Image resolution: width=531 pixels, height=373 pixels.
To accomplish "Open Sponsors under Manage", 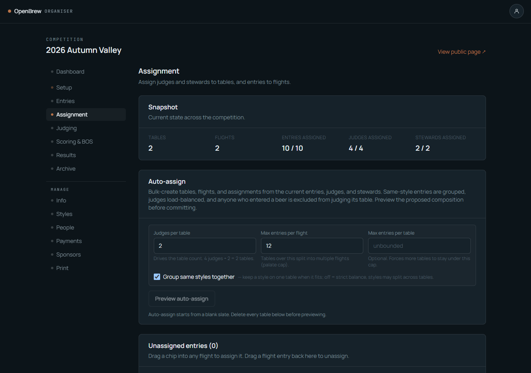I will (86, 254).
